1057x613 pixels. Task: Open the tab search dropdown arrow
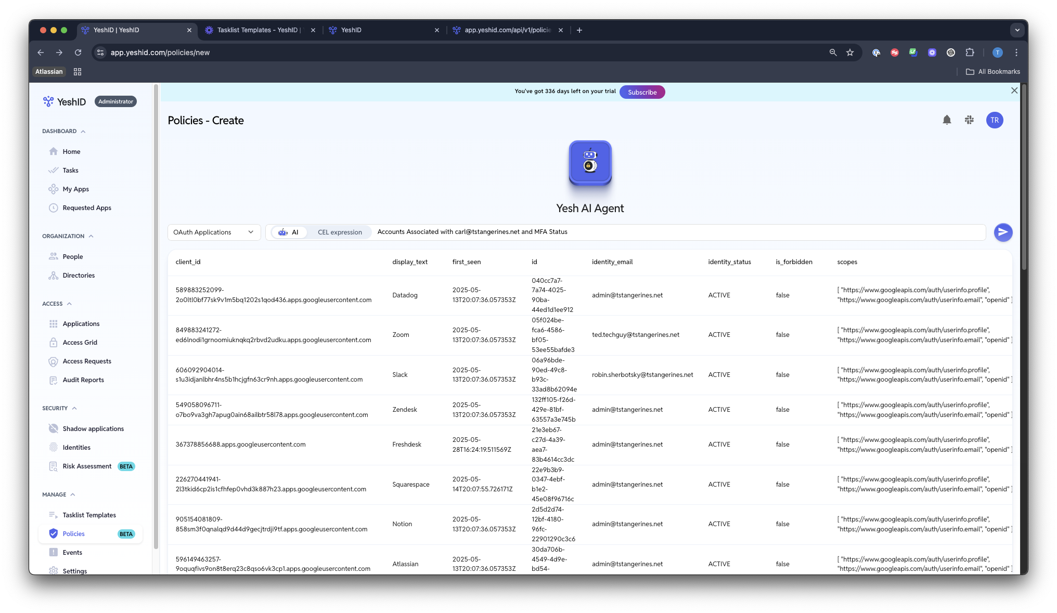click(1017, 30)
